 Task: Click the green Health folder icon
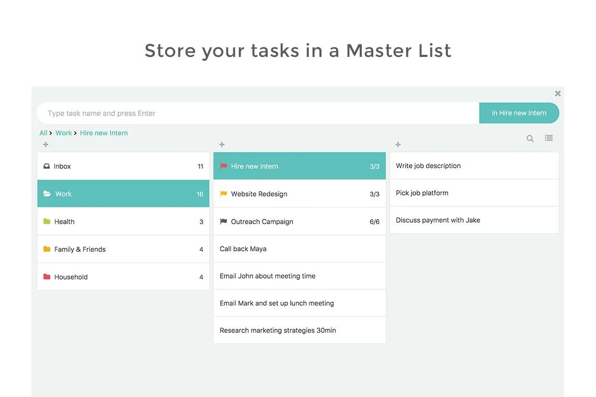coord(47,221)
